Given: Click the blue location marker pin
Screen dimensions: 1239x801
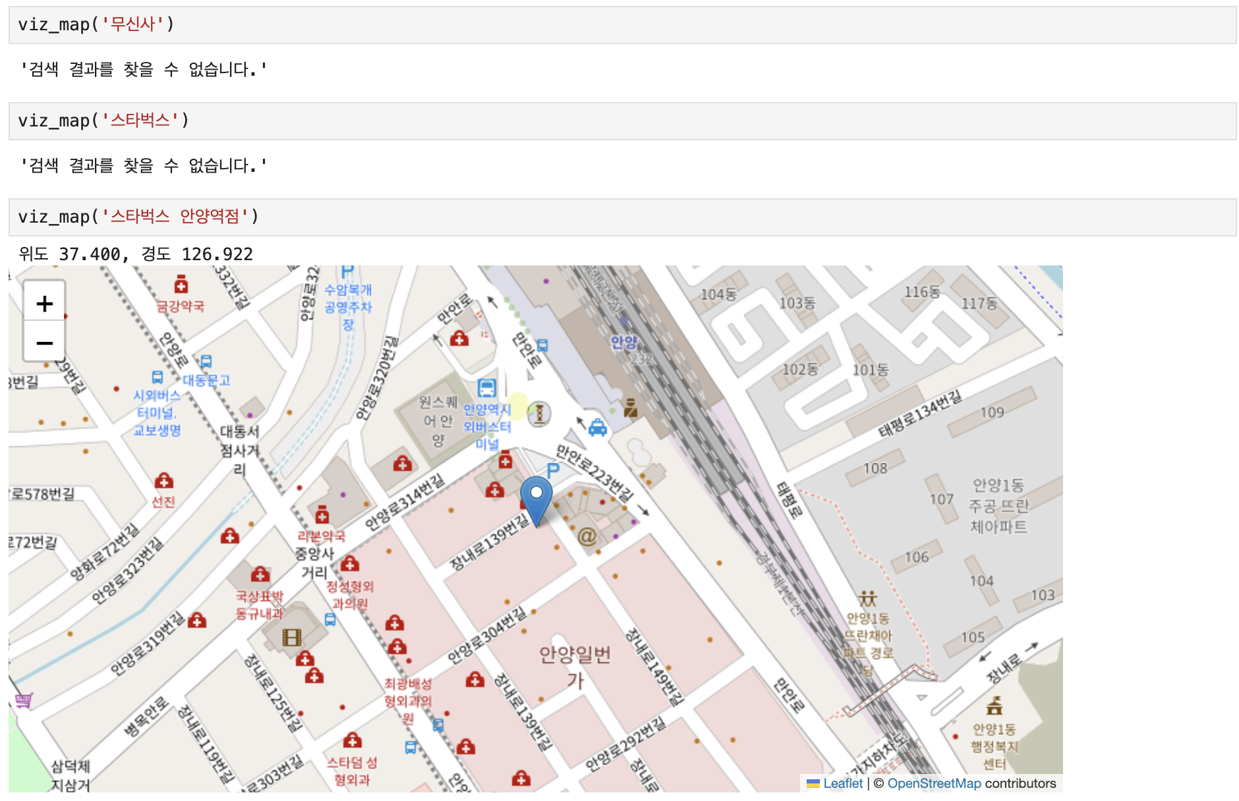Looking at the screenshot, I should tap(536, 501).
